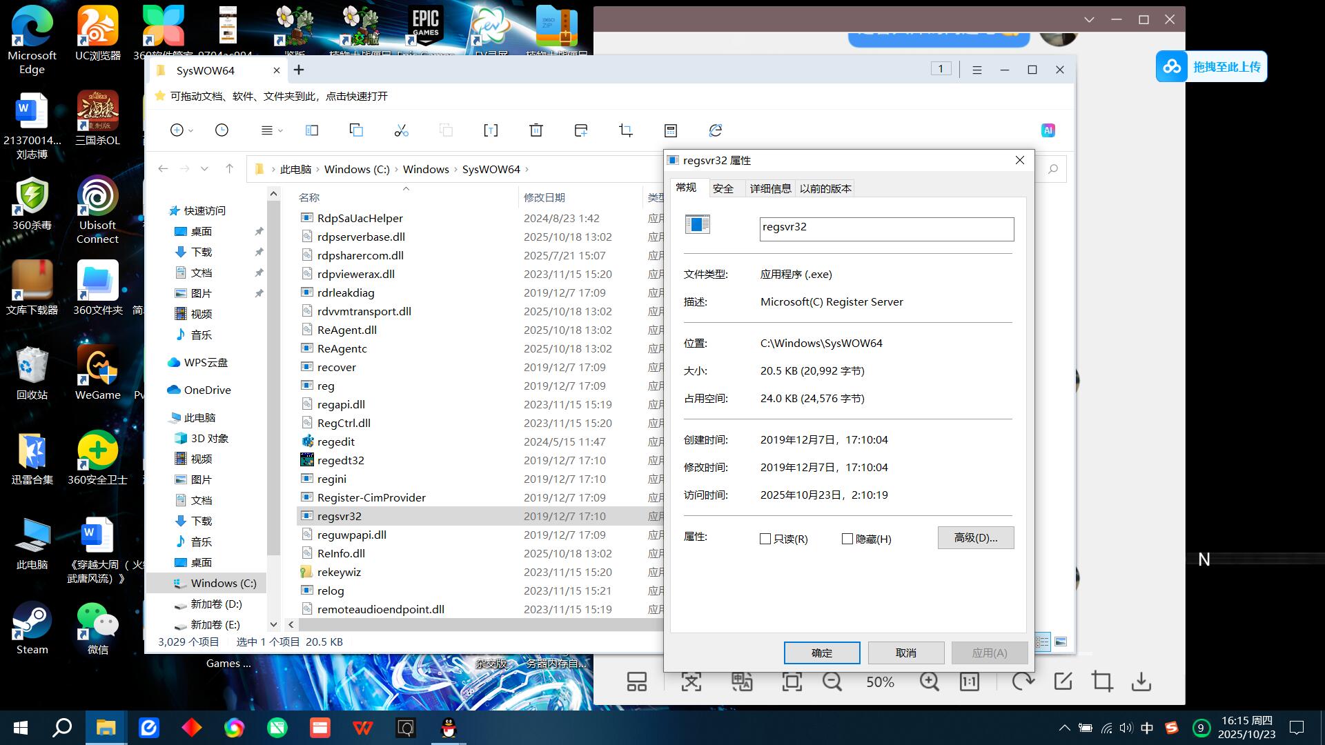Viewport: 1325px width, 745px height.
Task: Click the 高级(D)... button
Action: (x=976, y=538)
